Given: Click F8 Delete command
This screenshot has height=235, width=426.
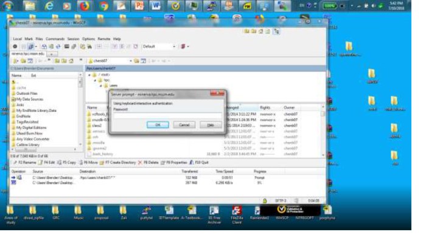Looking at the screenshot, I should [x=148, y=163].
